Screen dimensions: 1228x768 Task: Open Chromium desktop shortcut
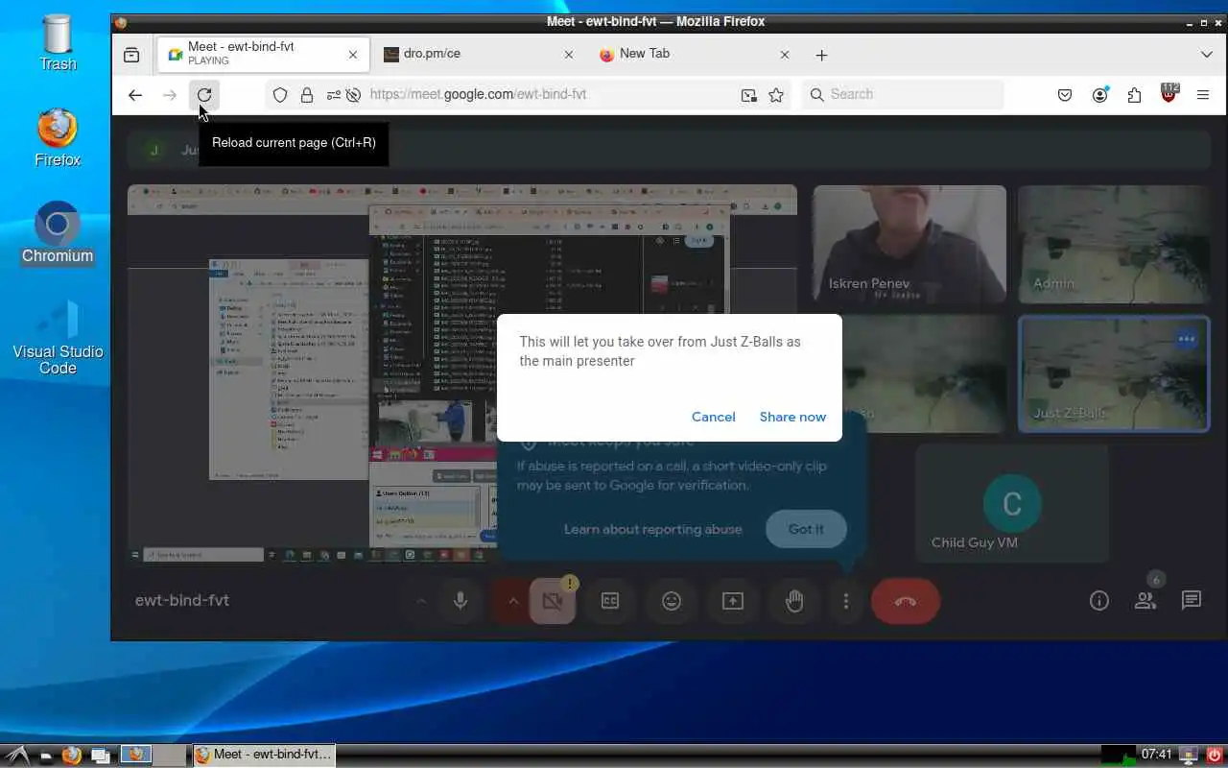58,233
